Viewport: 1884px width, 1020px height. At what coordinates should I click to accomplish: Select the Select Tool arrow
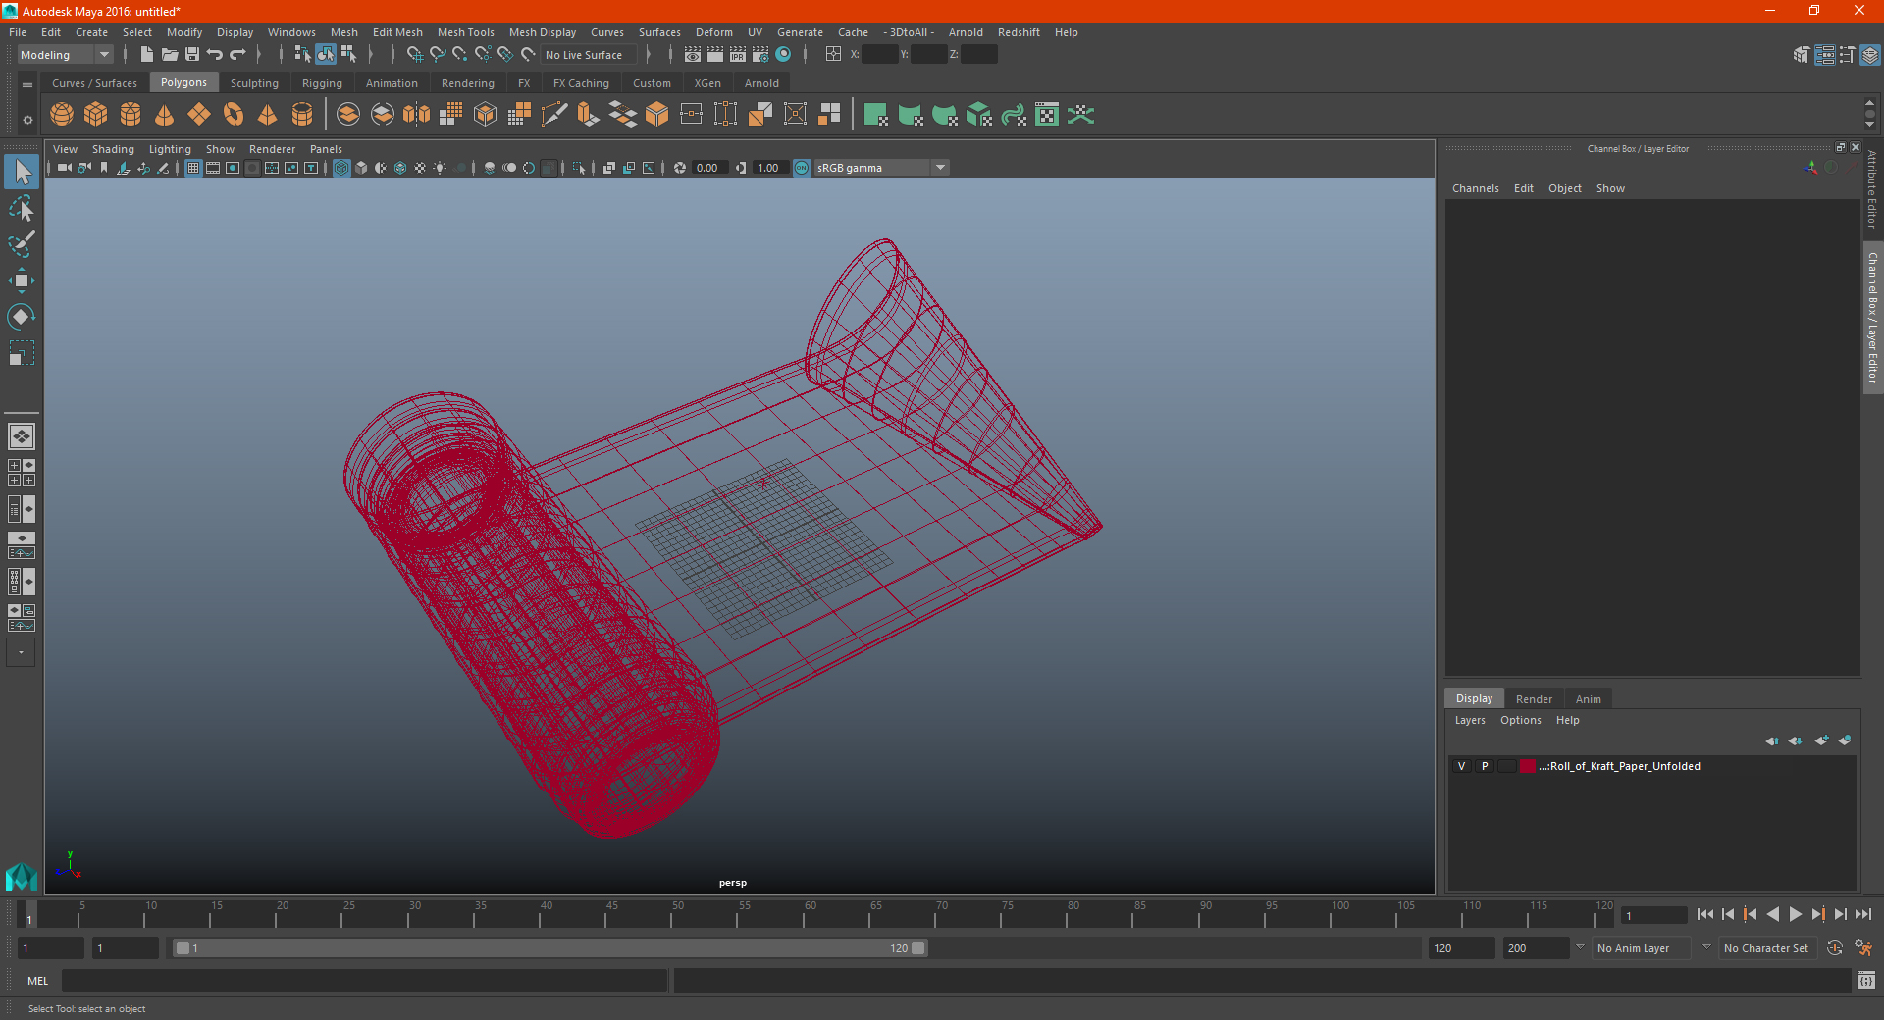pyautogui.click(x=22, y=173)
